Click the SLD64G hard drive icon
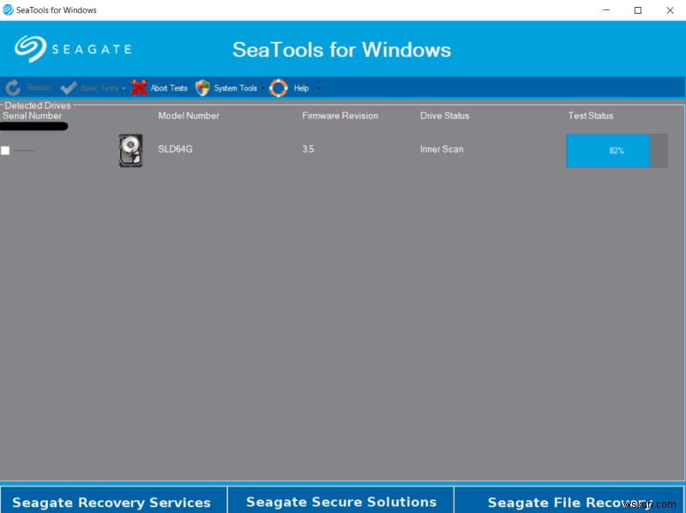The width and height of the screenshot is (686, 513). pos(131,151)
